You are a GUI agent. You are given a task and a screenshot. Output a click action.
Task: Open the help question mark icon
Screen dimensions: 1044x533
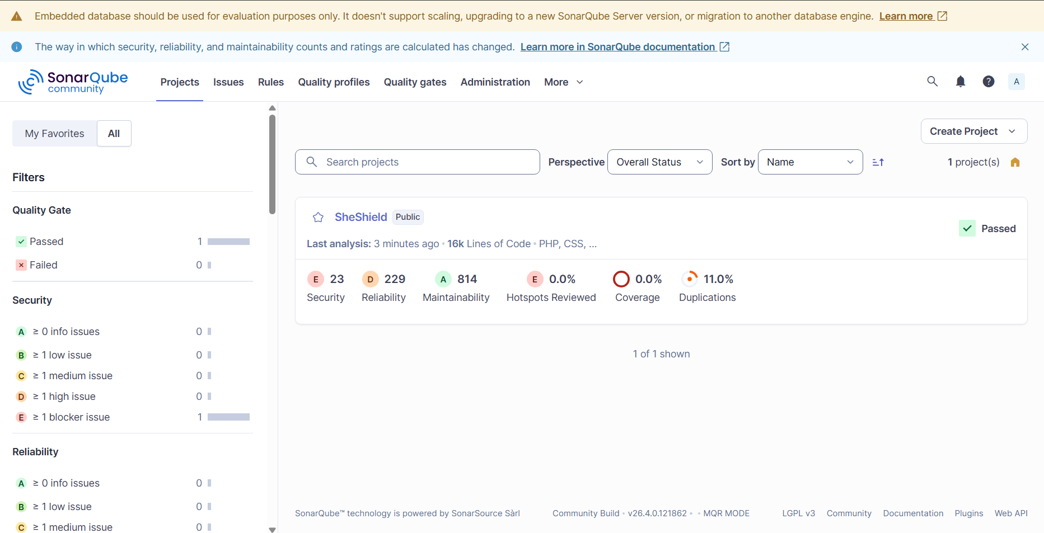pyautogui.click(x=989, y=82)
